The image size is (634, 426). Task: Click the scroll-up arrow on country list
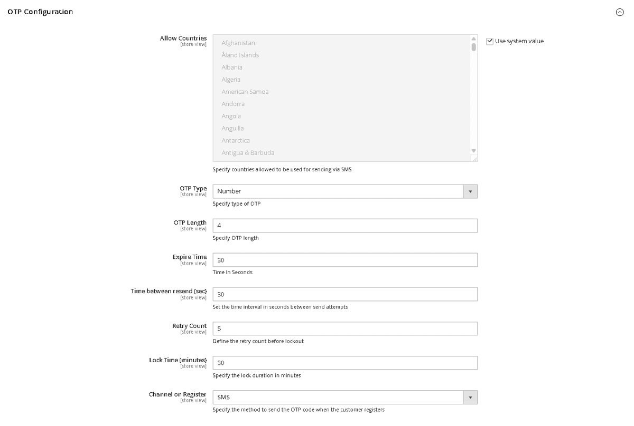point(473,38)
